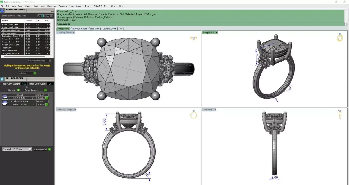Select the Perspective viewport tab
Image resolution: width=349 pixels, height=185 pixels.
63,29
